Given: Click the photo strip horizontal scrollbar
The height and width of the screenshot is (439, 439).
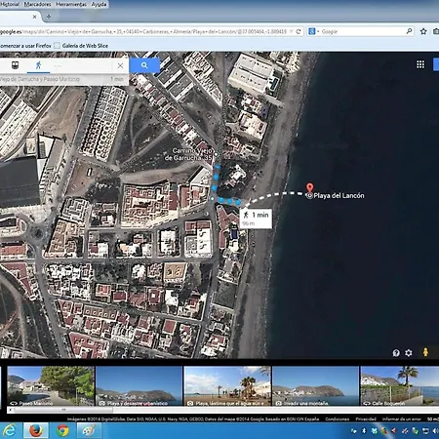Looking at the screenshot, I should click(x=63, y=410).
